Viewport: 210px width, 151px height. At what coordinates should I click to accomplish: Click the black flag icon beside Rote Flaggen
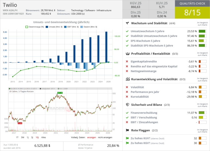(x=127, y=130)
